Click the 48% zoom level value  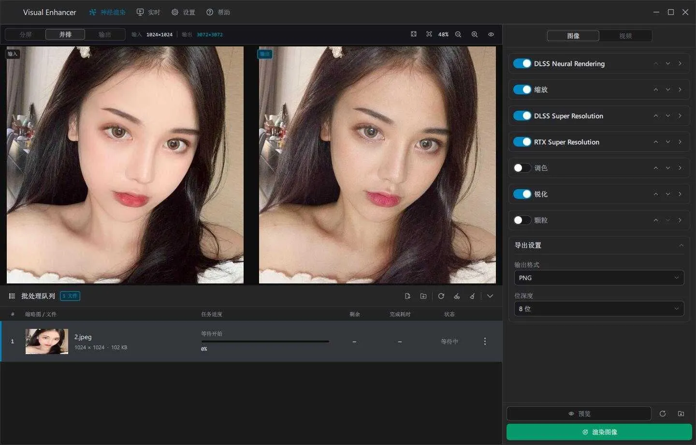pyautogui.click(x=443, y=34)
